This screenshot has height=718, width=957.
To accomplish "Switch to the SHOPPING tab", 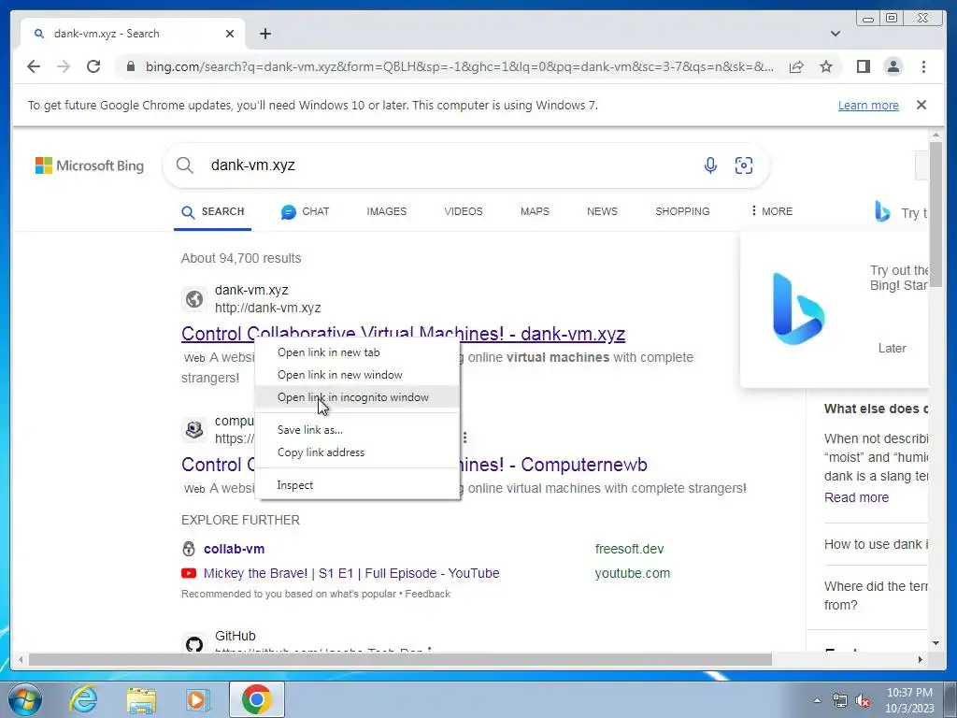I will [682, 212].
